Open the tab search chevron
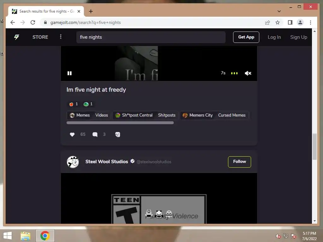Image resolution: width=323 pixels, height=242 pixels. (279, 11)
